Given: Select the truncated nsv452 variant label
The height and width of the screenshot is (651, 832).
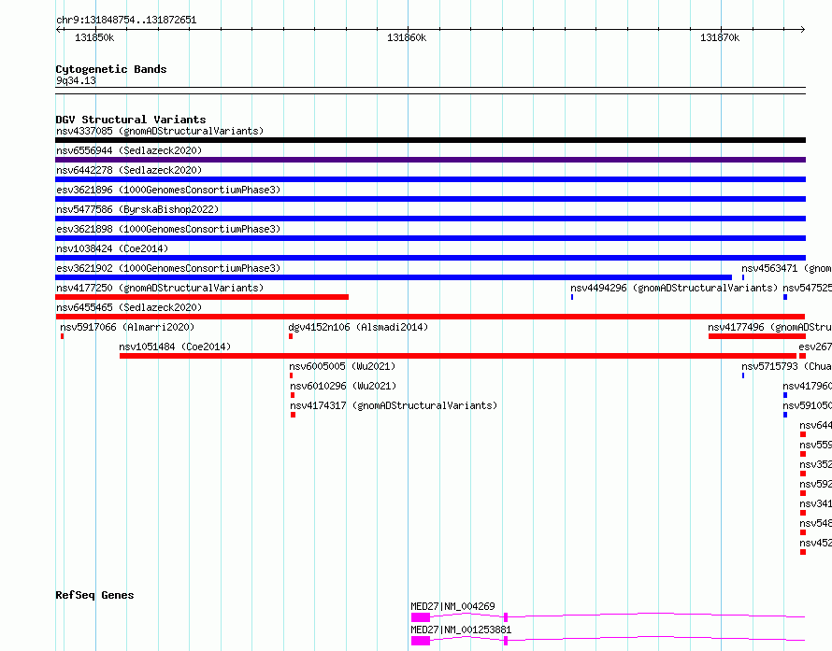Looking at the screenshot, I should click(x=815, y=543).
